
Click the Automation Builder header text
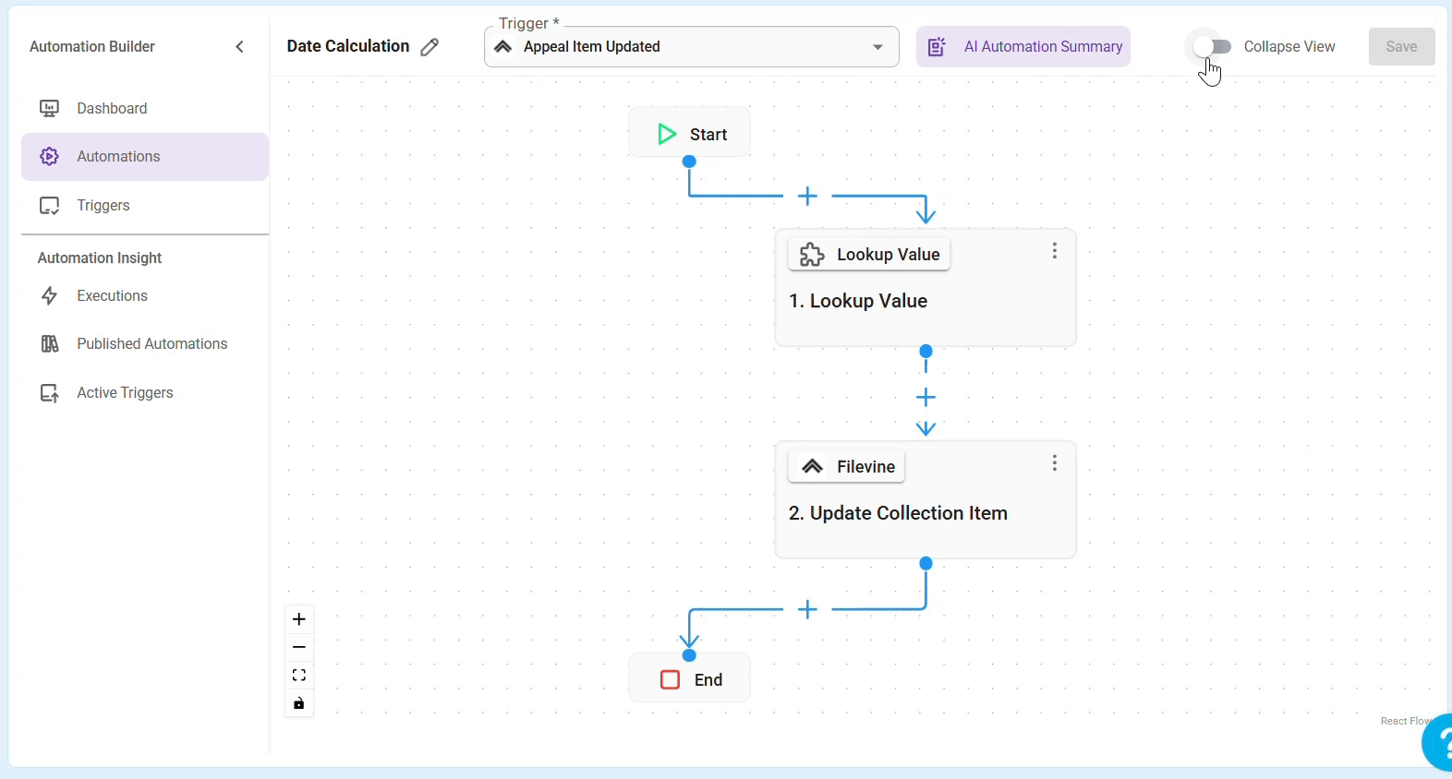tap(92, 47)
